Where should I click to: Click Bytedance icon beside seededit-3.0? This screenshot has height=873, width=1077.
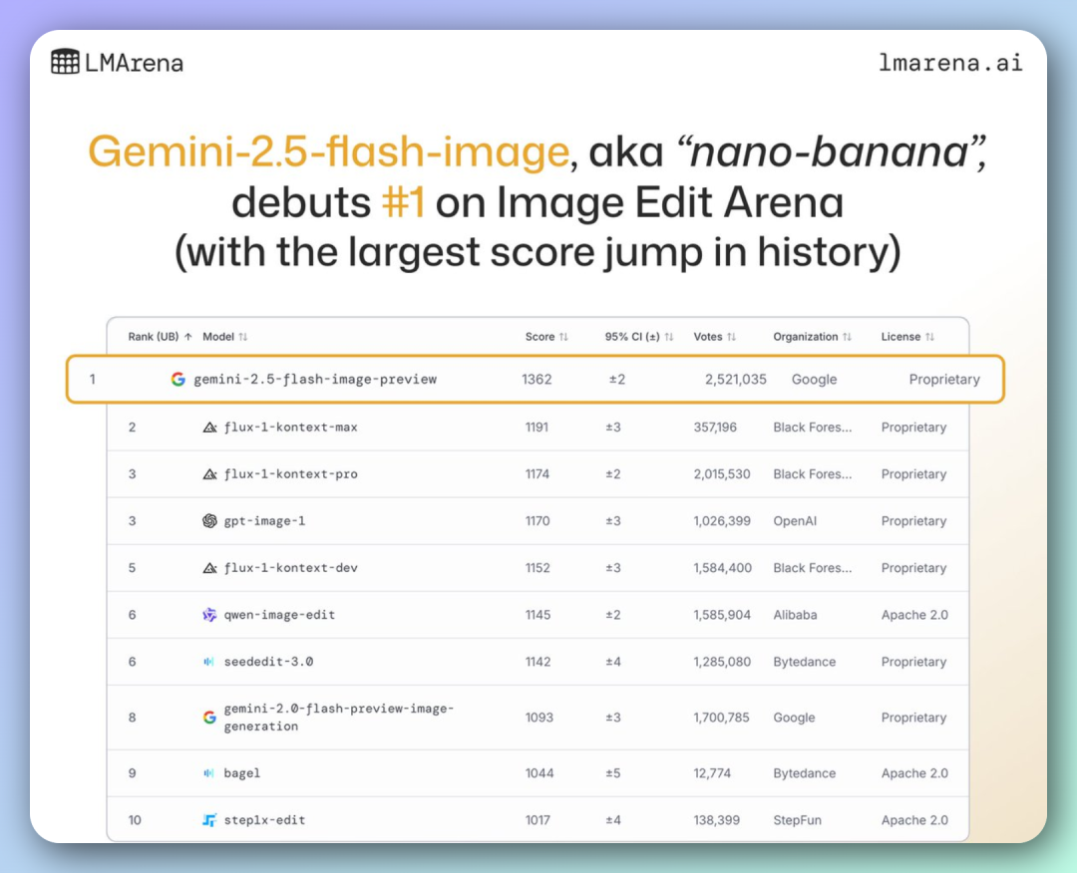click(x=208, y=662)
